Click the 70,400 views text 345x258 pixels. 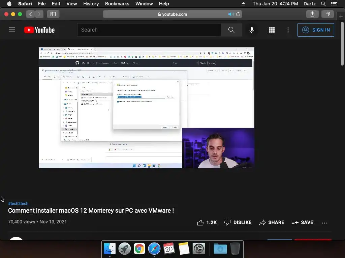tap(22, 222)
